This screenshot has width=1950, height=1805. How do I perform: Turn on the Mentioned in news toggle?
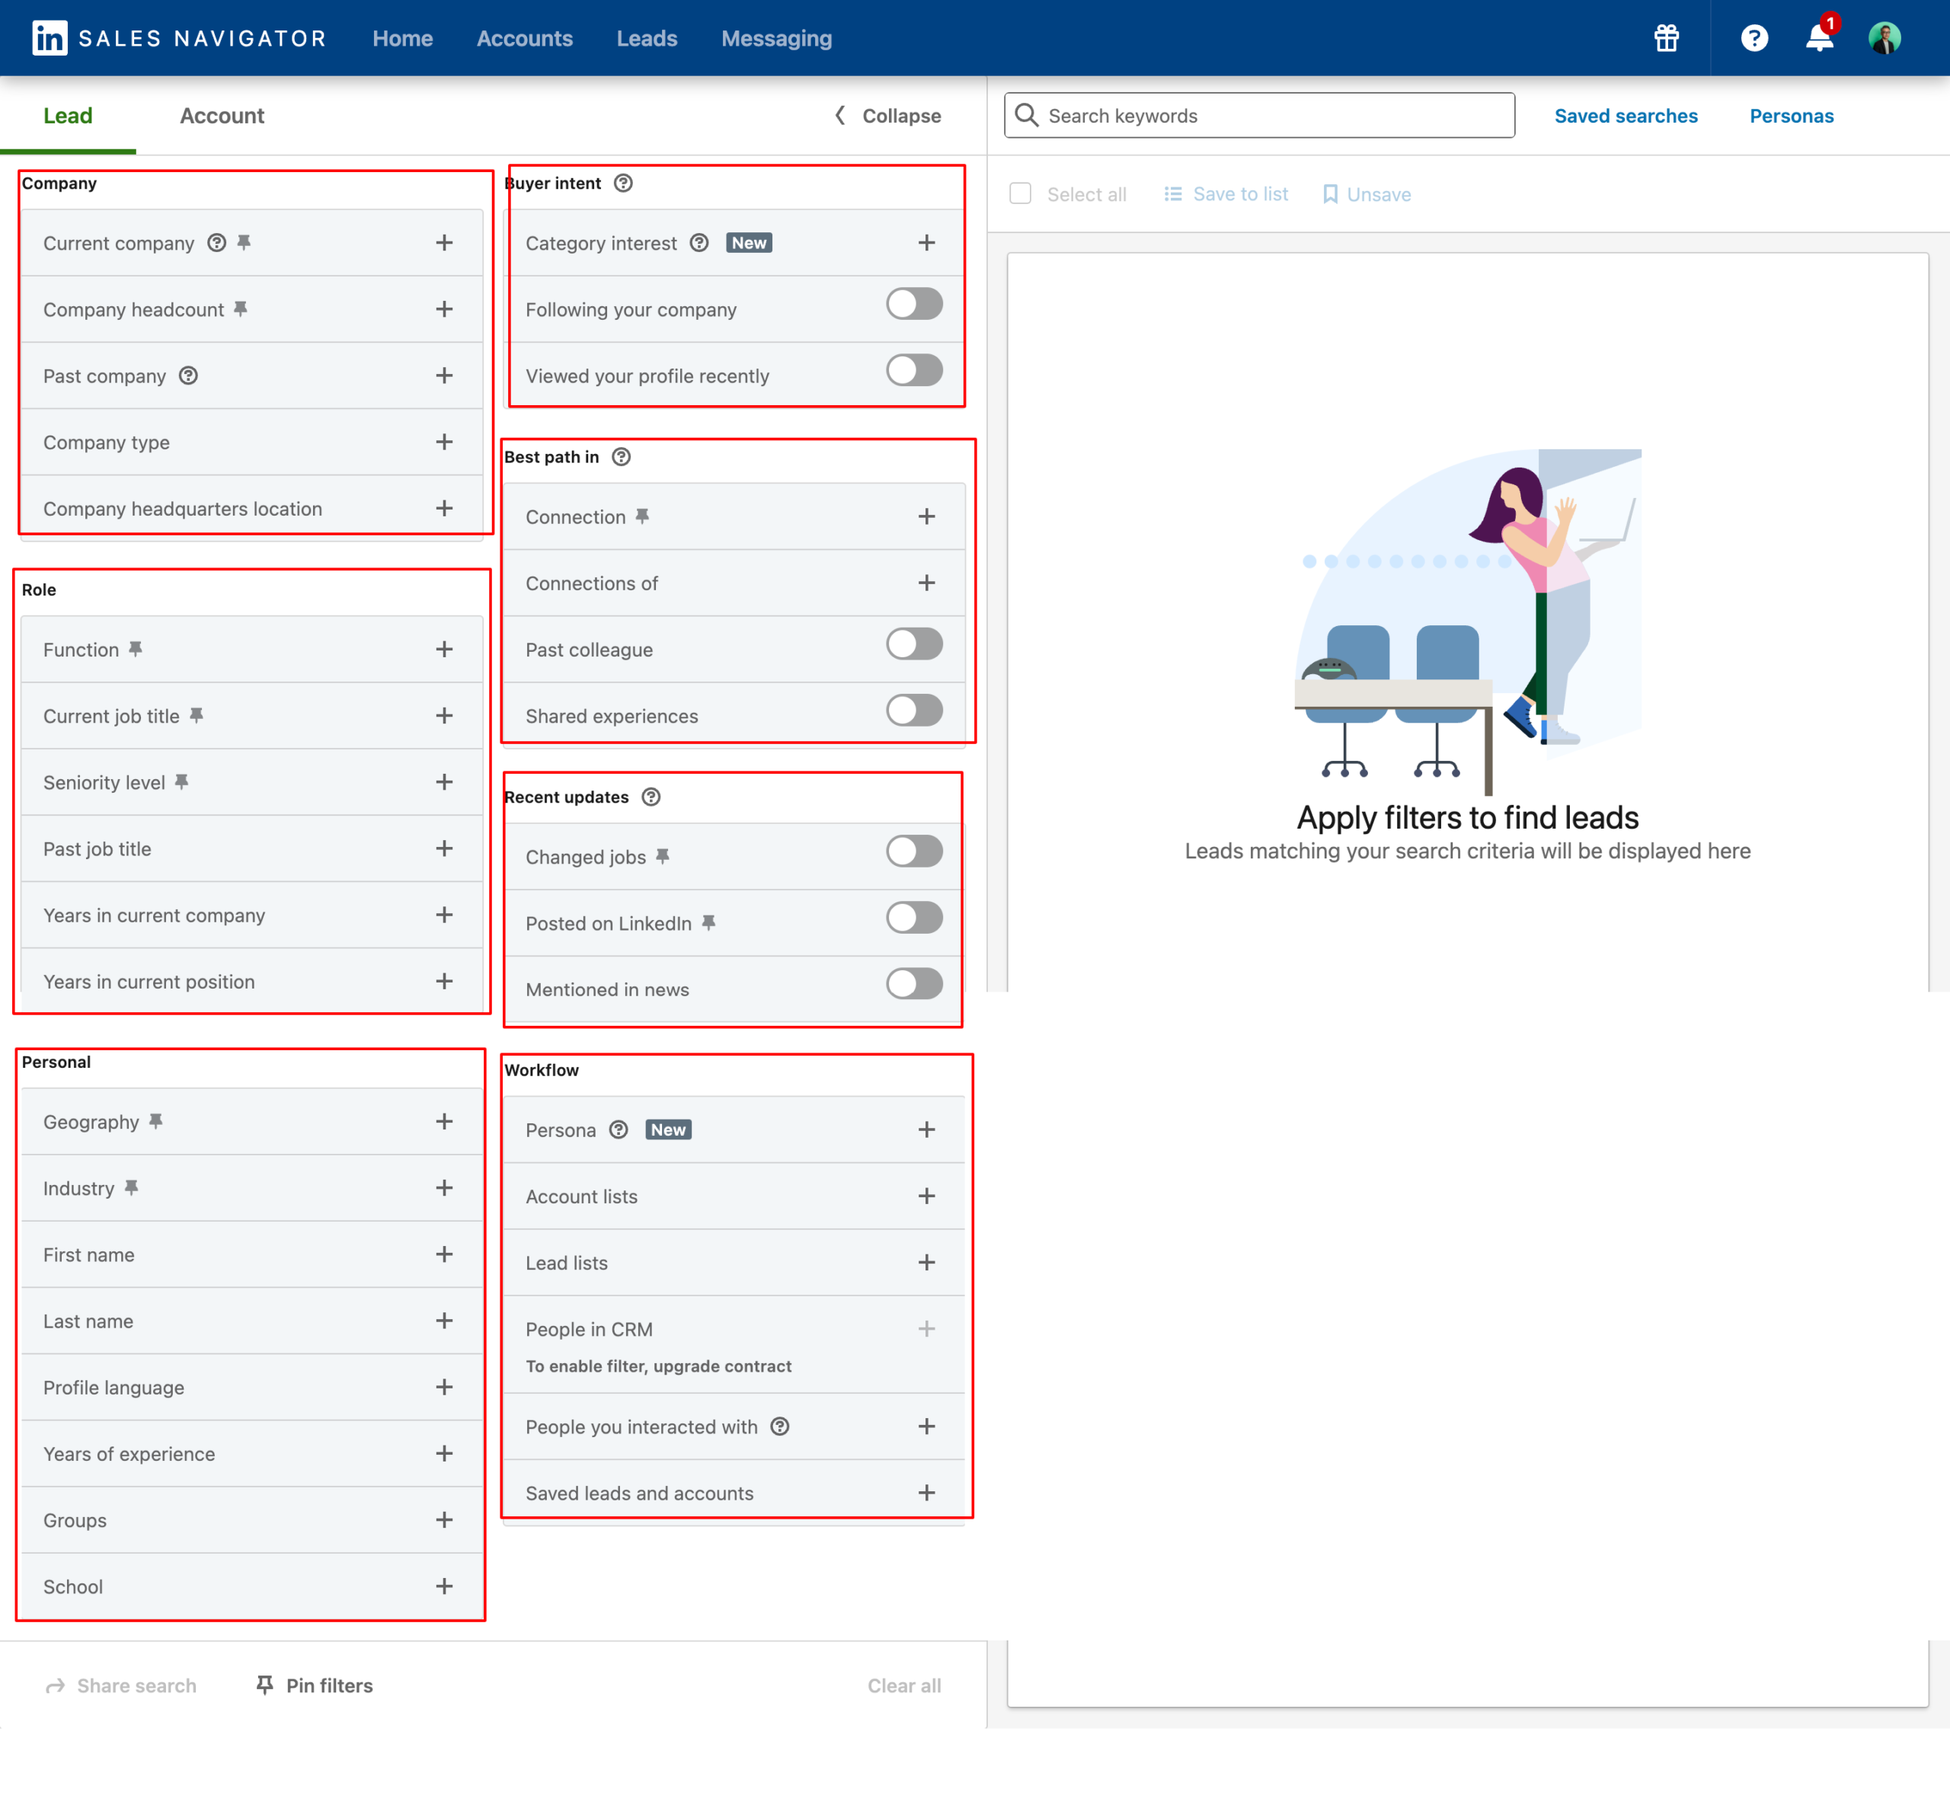click(914, 983)
